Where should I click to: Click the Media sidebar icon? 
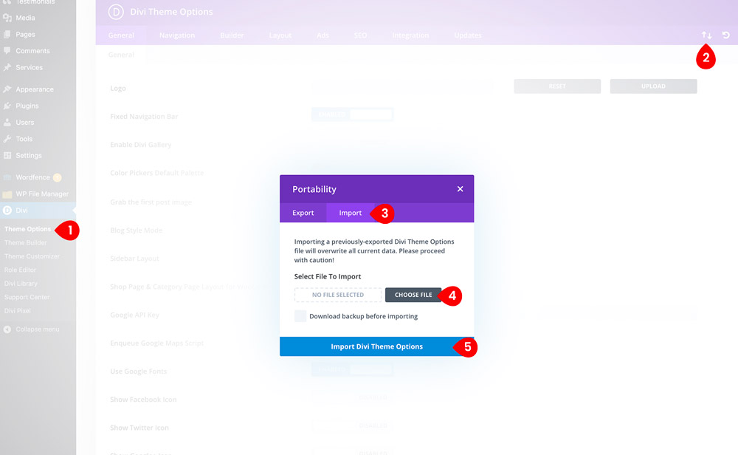[x=7, y=18]
